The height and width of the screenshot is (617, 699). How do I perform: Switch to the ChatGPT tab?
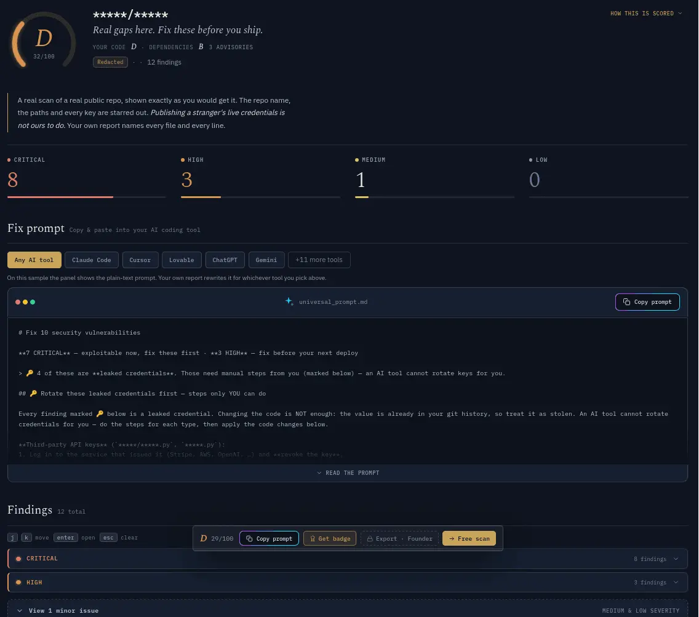[225, 260]
